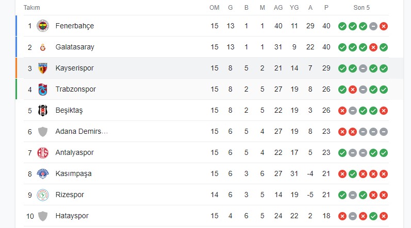
Task: Click the Beşiktaş club emblem
Action: click(x=43, y=110)
